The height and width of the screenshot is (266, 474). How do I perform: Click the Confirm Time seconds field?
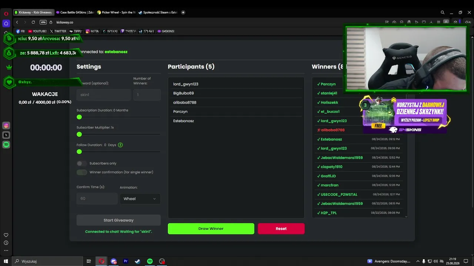tap(97, 199)
